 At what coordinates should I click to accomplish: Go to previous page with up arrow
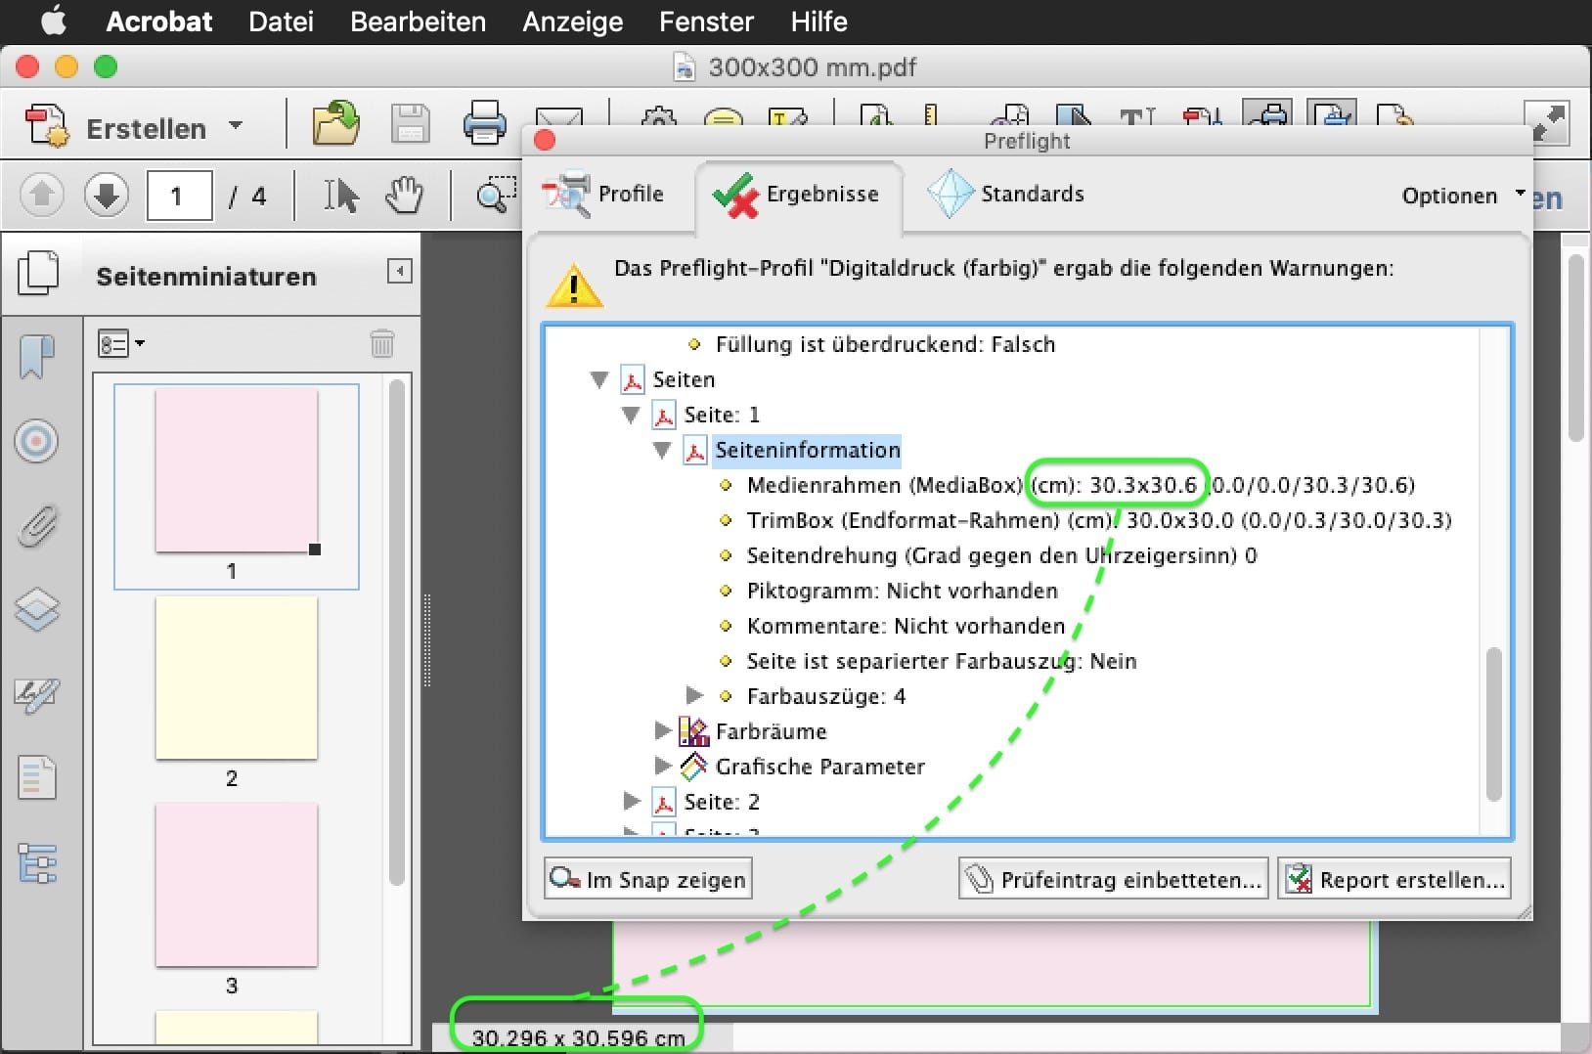tap(42, 196)
